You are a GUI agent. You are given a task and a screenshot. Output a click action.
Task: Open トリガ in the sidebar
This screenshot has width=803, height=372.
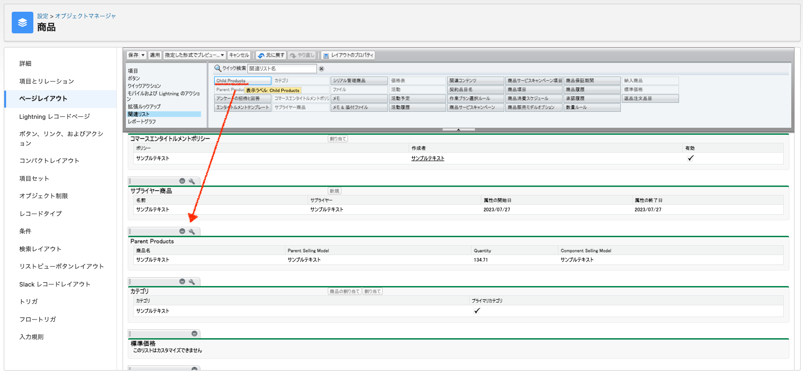[29, 302]
